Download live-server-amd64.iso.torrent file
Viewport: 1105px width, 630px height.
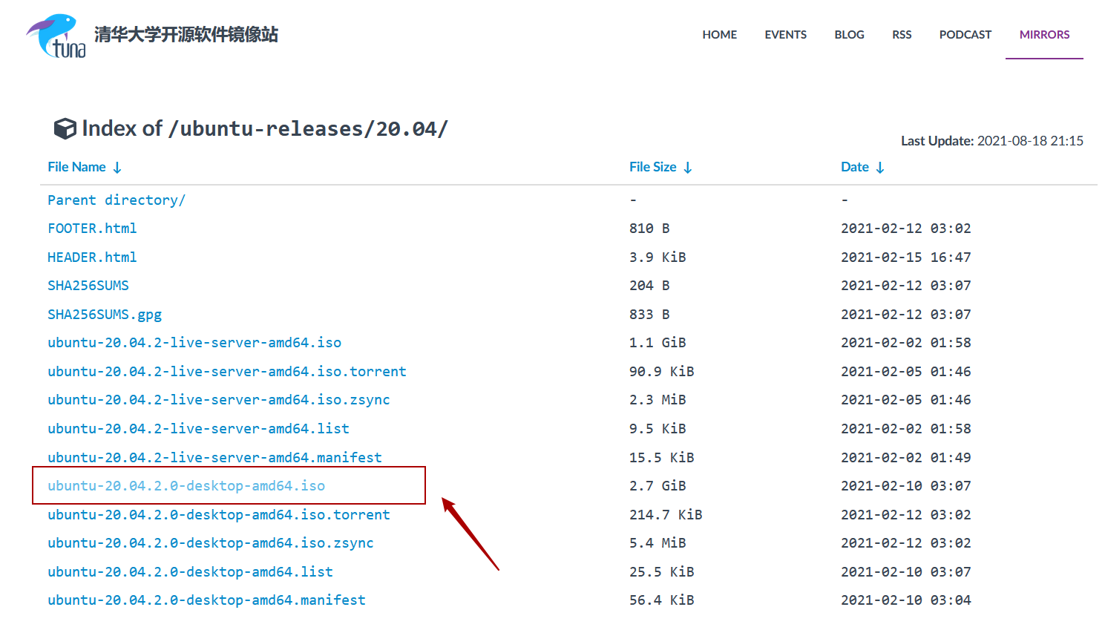coord(227,372)
